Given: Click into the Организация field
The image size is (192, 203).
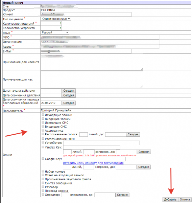Looking at the screenshot, I should pyautogui.click(x=100, y=42).
